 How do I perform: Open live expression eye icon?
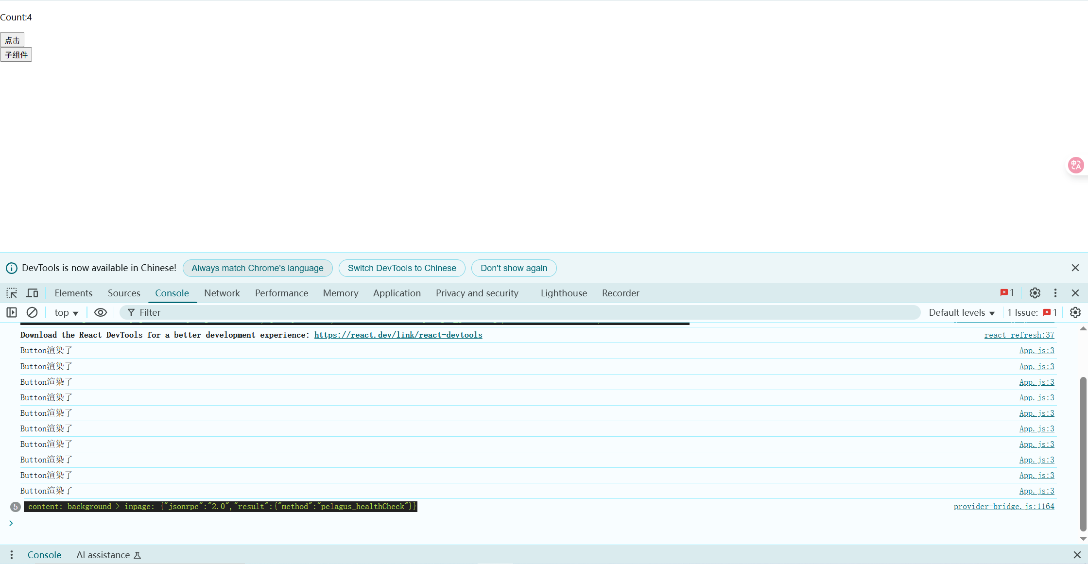click(100, 312)
